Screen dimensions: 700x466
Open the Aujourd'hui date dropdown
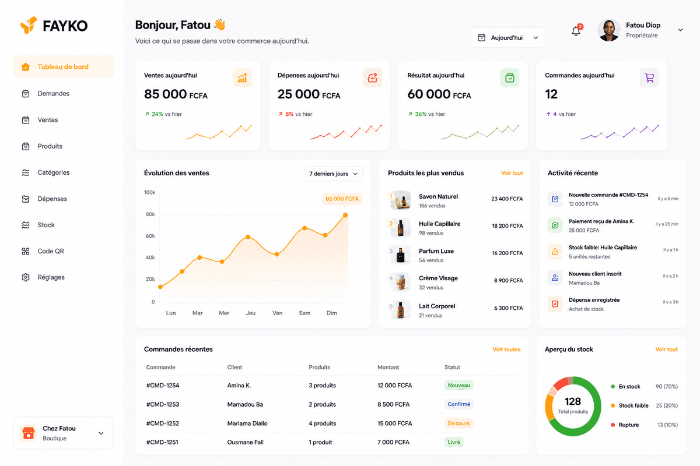pyautogui.click(x=508, y=38)
